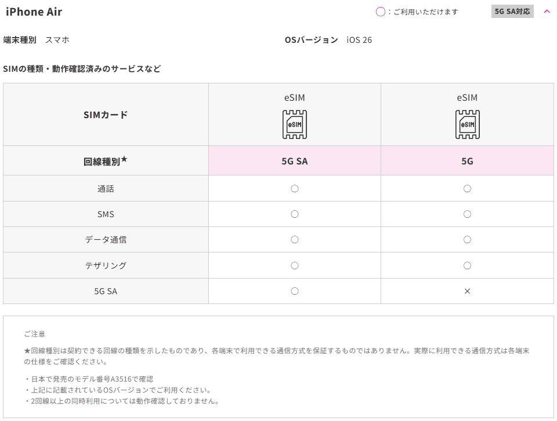Screen dimensions: 557x421
Task: Click the 回線種別★ row header
Action: click(106, 162)
